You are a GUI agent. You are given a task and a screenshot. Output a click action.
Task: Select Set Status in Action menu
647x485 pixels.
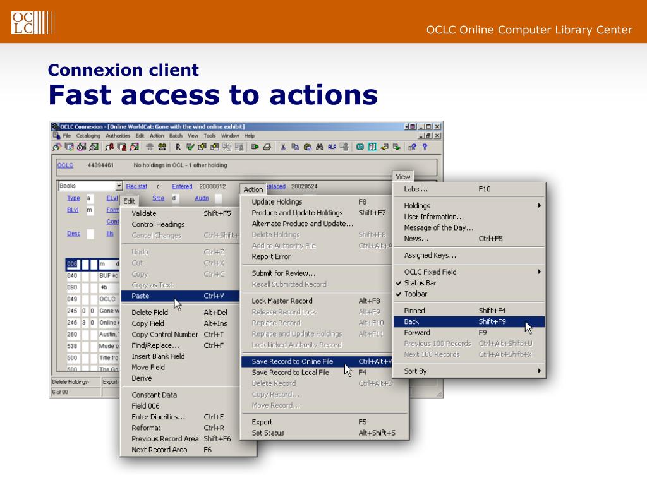pyautogui.click(x=324, y=433)
